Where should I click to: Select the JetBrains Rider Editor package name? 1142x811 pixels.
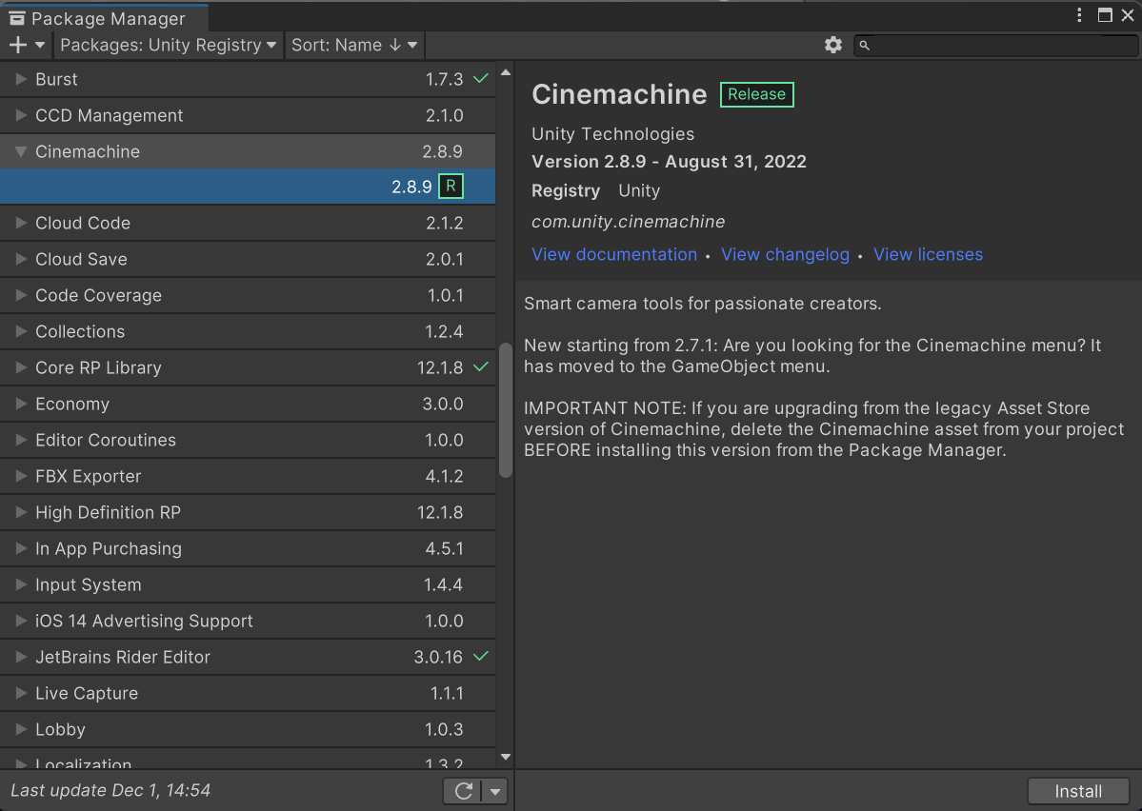click(122, 657)
